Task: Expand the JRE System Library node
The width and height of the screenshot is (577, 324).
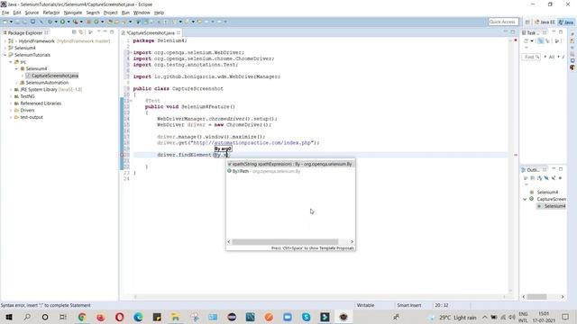Action: pyautogui.click(x=11, y=90)
